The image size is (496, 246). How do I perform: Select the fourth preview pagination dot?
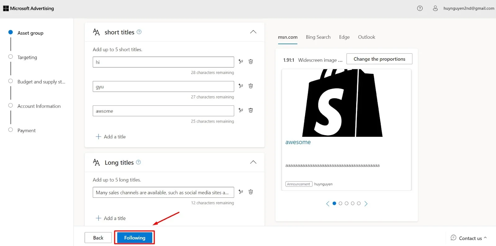pyautogui.click(x=353, y=203)
